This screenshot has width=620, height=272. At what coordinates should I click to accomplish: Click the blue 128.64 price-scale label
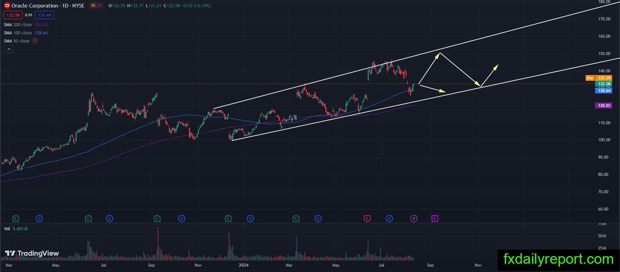(x=604, y=91)
